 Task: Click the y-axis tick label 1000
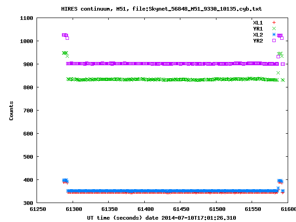click(27, 41)
